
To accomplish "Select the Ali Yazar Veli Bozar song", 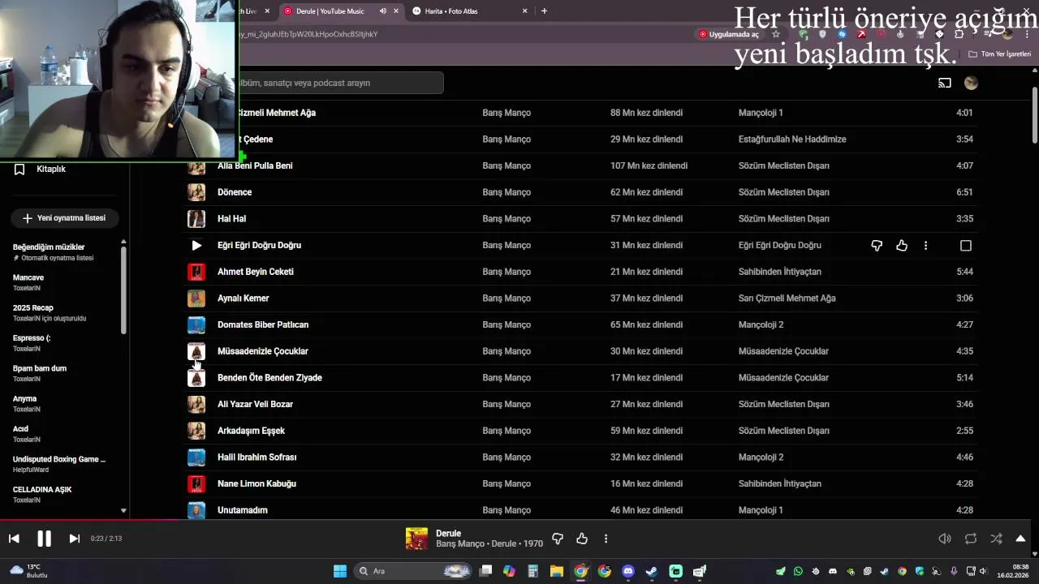I will (x=255, y=404).
